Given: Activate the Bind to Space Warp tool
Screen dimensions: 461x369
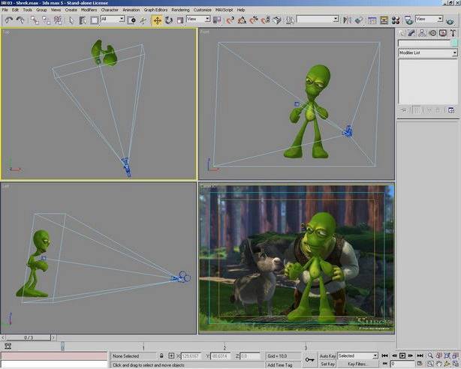Looking at the screenshot, I should 58,20.
